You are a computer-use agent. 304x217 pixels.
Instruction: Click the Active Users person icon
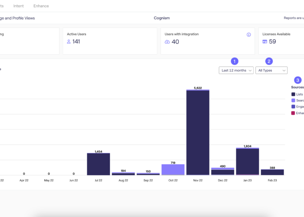(x=69, y=42)
